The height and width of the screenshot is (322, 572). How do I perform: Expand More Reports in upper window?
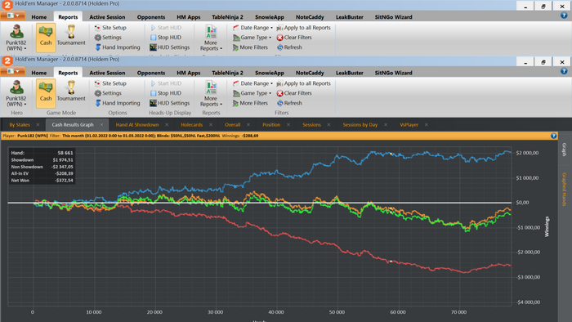[211, 38]
